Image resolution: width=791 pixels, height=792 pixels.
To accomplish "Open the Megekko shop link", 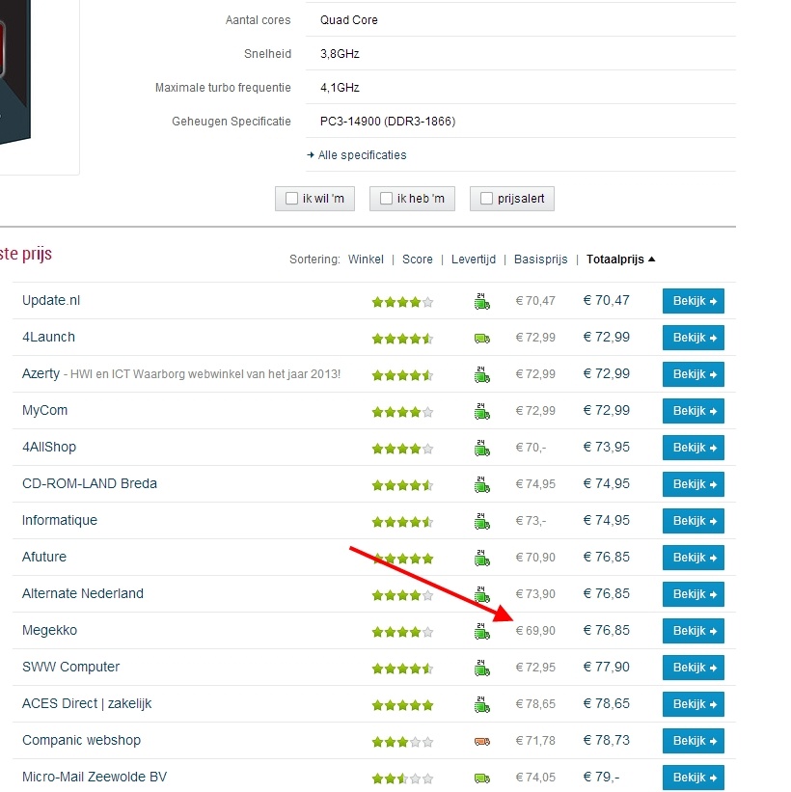I will coord(49,630).
